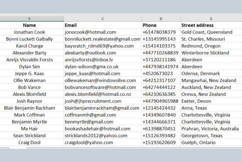The width and height of the screenshot is (242, 162).
Task: Select the Craig Dool name cell
Action: pos(29,143)
